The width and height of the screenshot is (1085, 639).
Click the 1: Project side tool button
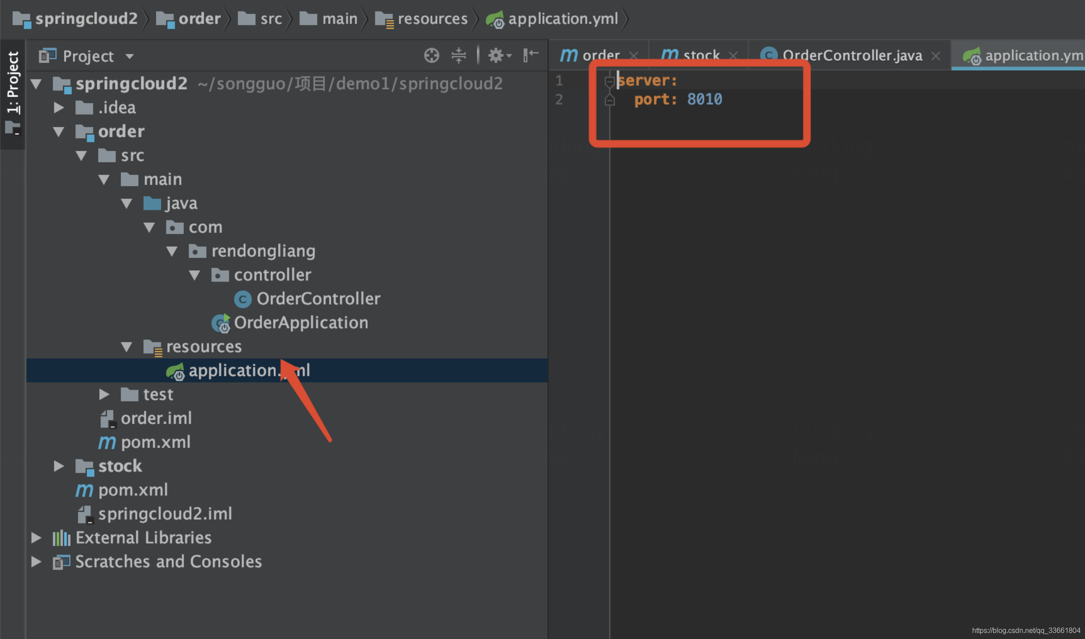coord(13,82)
